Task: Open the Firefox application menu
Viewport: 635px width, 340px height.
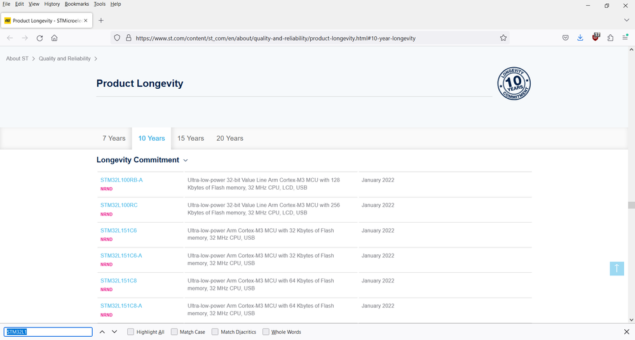Action: tap(625, 37)
